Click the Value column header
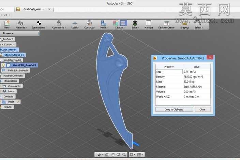Image resolution: width=240 pixels, height=160 pixels. point(196,67)
